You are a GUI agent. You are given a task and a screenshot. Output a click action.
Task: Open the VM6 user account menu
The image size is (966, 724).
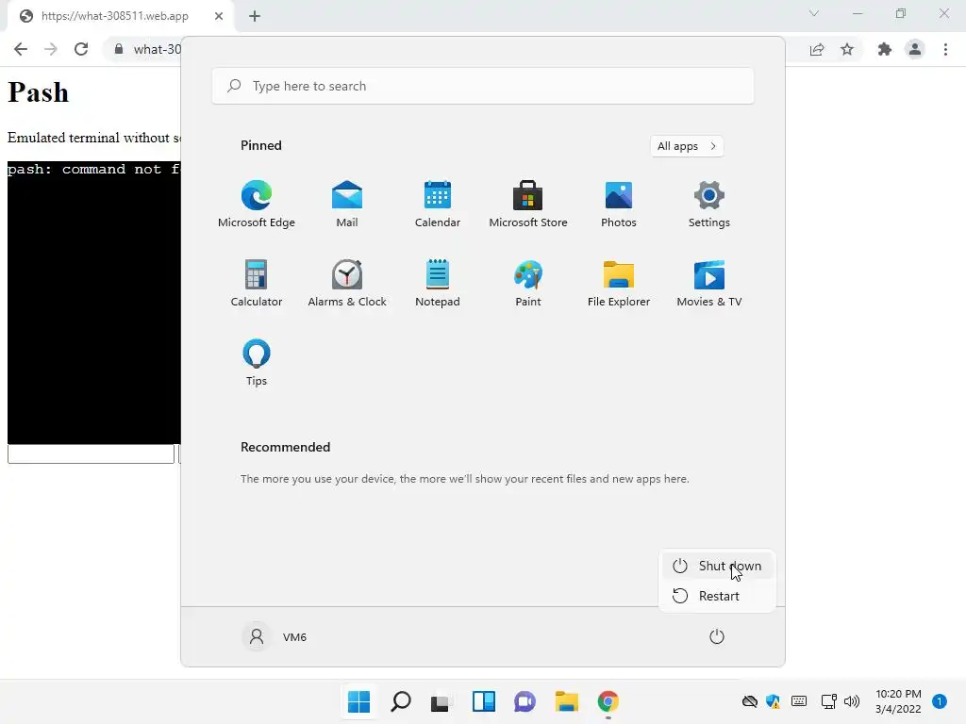275,636
